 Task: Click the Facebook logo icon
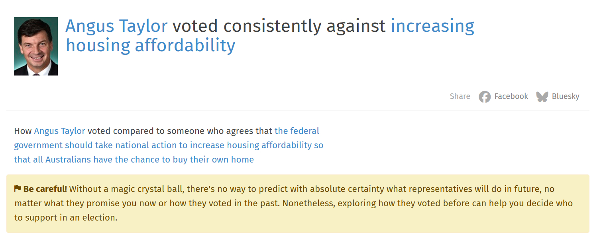click(x=484, y=97)
